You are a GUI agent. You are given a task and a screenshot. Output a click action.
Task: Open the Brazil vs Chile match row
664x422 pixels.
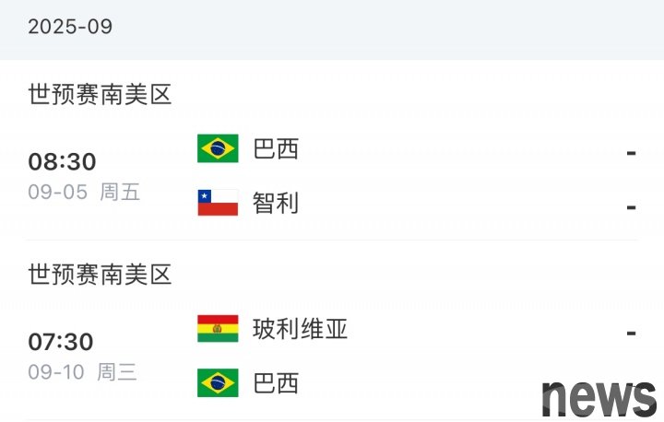tap(332, 176)
